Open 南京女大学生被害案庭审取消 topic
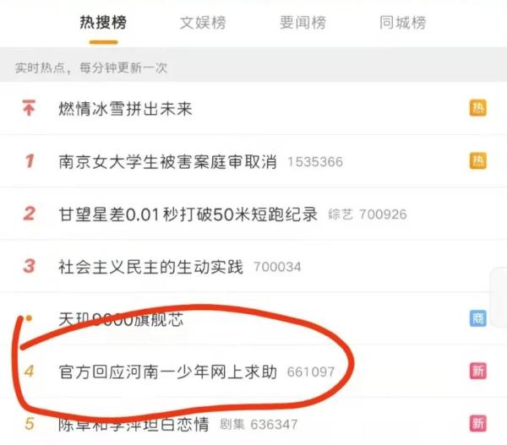Screen dimensions: 507x445 pos(167,161)
